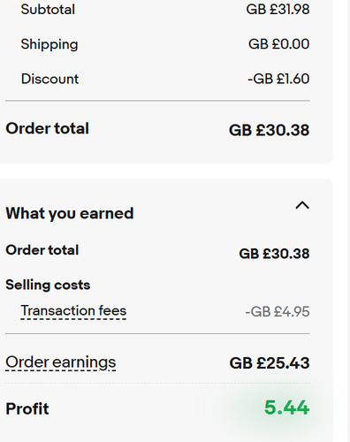Click the divider line below Transaction fees
The height and width of the screenshot is (442, 350).
tap(157, 334)
